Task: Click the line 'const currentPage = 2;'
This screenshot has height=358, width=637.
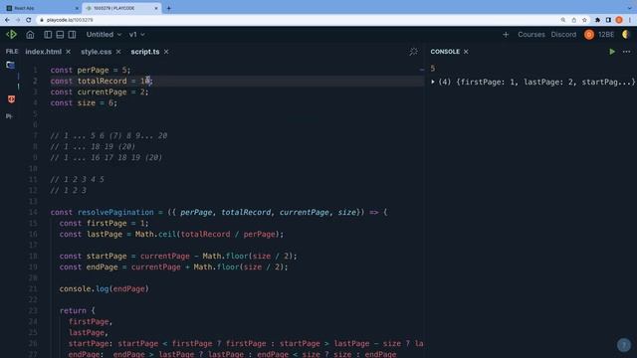Action: pos(100,92)
